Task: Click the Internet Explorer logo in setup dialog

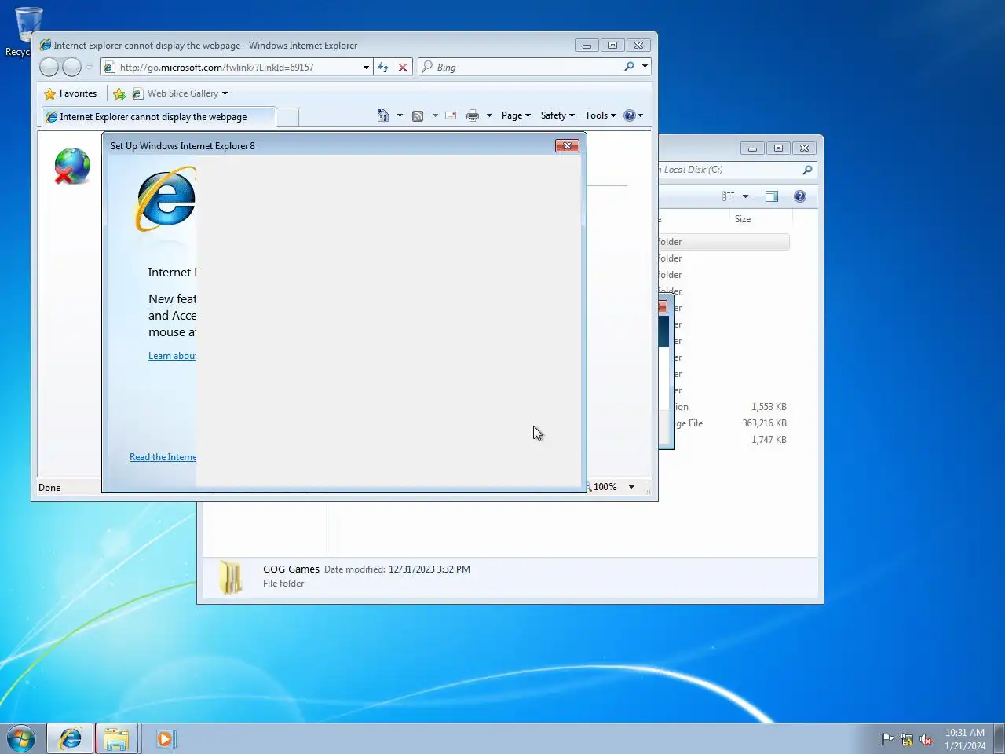Action: click(x=166, y=199)
